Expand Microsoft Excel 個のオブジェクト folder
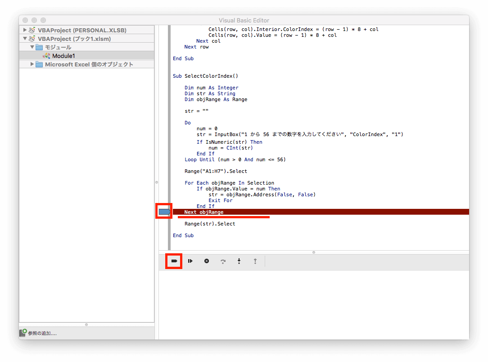 32,64
